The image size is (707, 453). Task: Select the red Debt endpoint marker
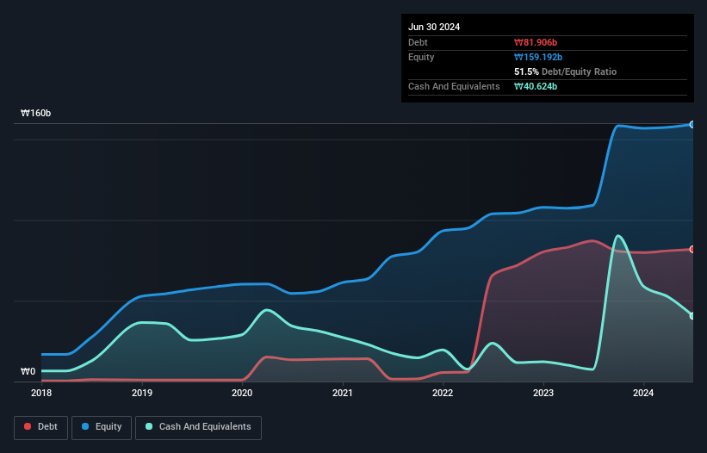pos(692,249)
